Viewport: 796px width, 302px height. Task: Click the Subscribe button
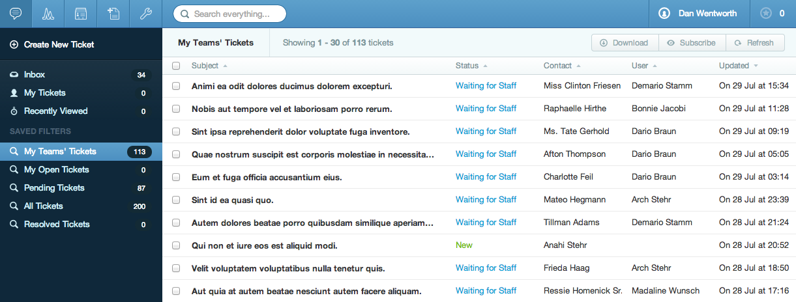pyautogui.click(x=692, y=43)
